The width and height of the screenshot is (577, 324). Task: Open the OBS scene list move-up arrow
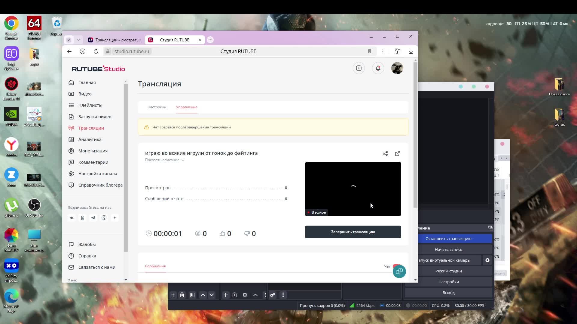[x=203, y=295]
